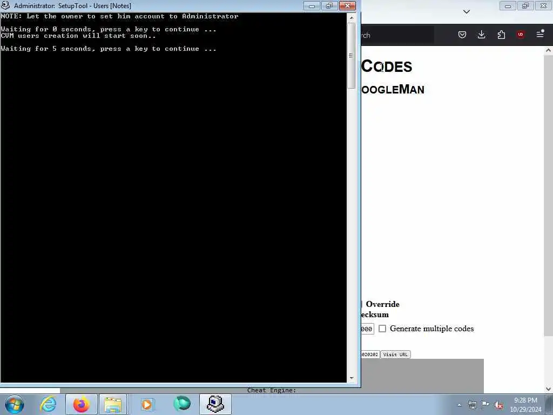Viewport: 553px width, 415px height.
Task: Open the green globe taskbar application
Action: click(x=182, y=404)
